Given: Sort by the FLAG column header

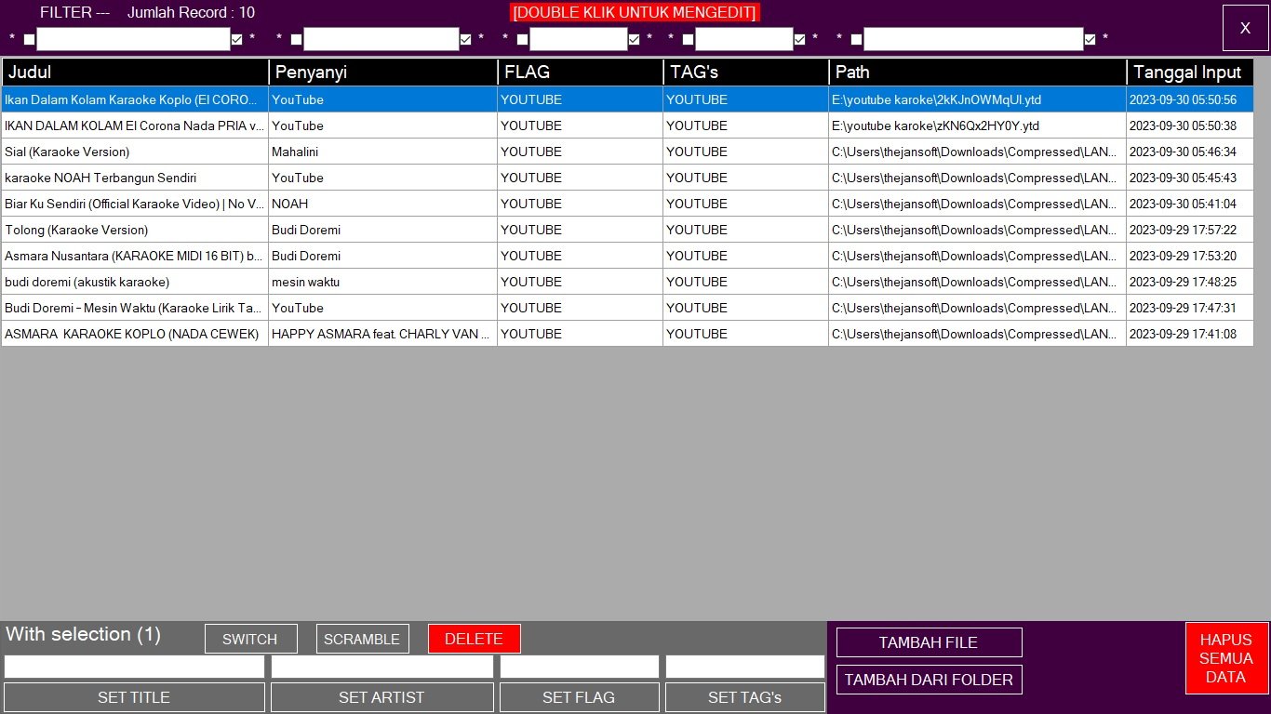Looking at the screenshot, I should 581,72.
